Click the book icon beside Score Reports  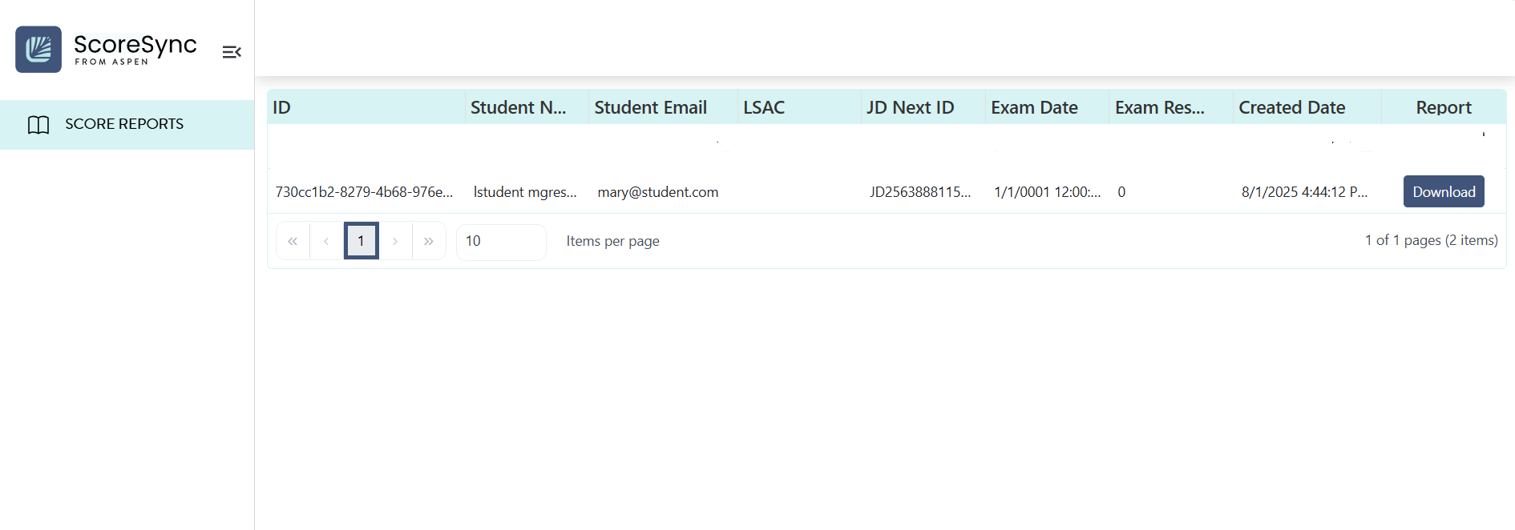tap(38, 125)
